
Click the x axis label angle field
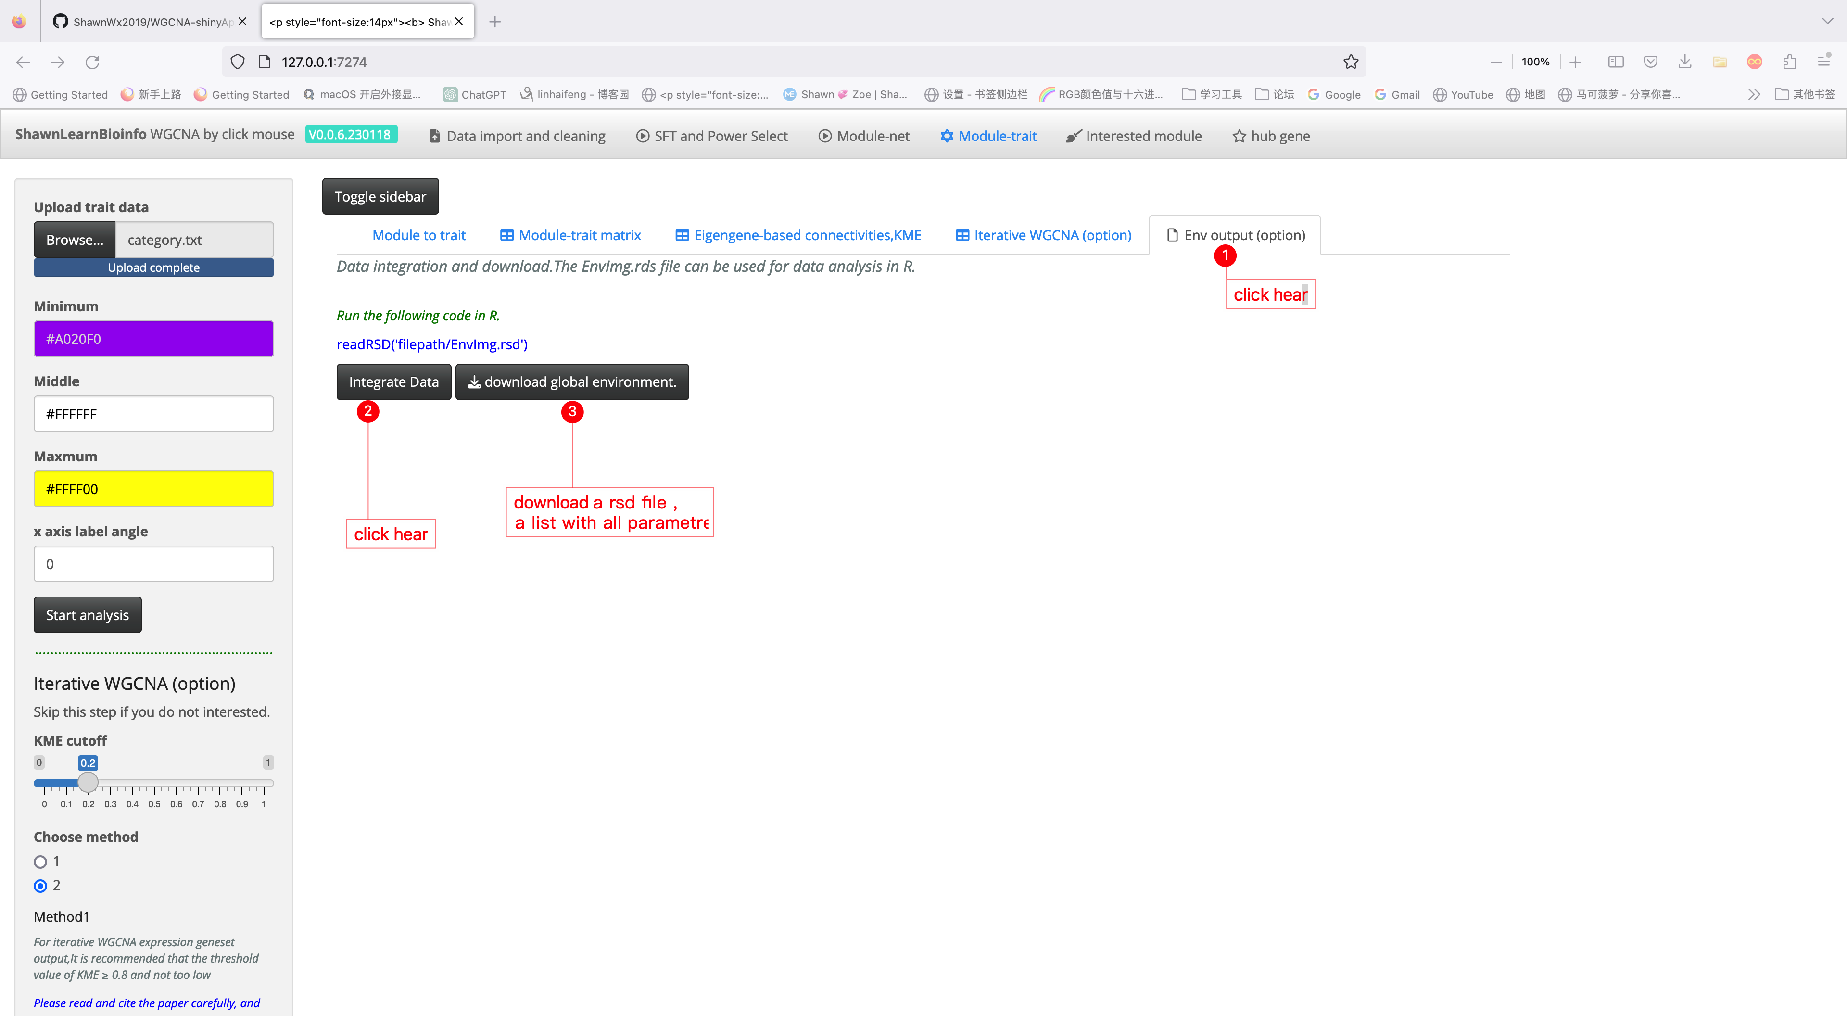point(153,564)
